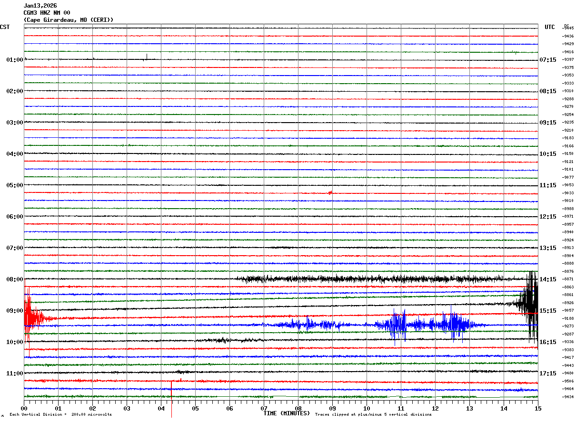Select the 02:00 CST time label
576x421 pixels.
click(15, 91)
